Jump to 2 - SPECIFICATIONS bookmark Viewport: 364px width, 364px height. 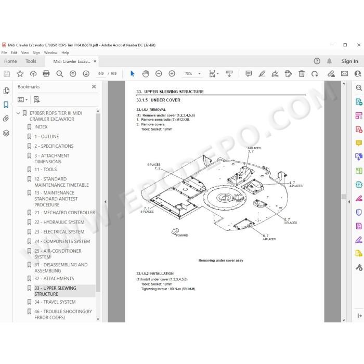coord(54,146)
